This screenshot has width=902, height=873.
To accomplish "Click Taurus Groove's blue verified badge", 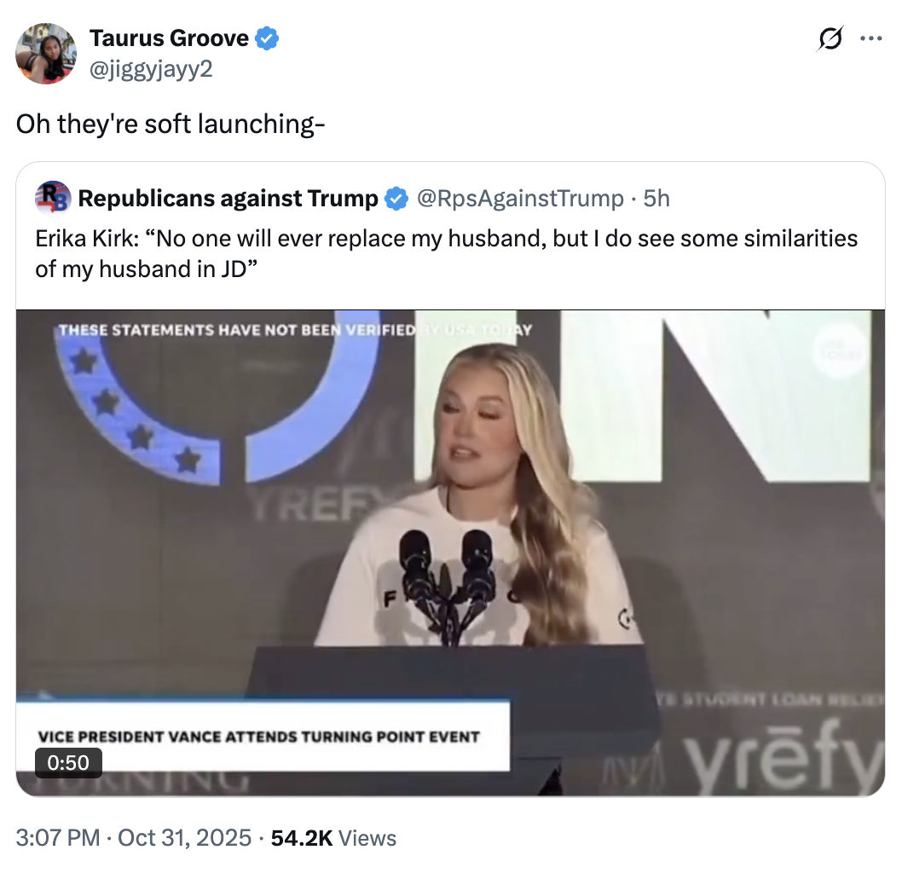I will click(268, 38).
